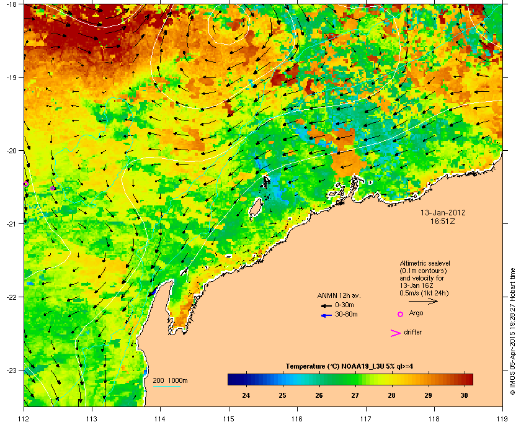Click the '116' longitude axis label
521x422 pixels.
point(297,418)
